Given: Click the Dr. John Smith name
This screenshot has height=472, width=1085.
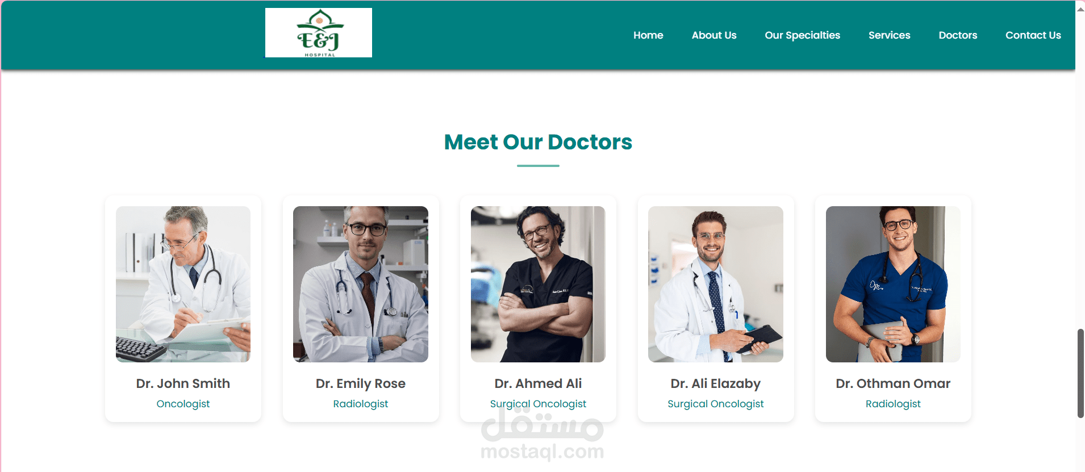Looking at the screenshot, I should pos(183,383).
